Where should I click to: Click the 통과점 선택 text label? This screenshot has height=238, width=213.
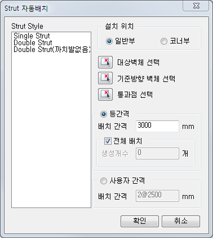[x=135, y=94]
